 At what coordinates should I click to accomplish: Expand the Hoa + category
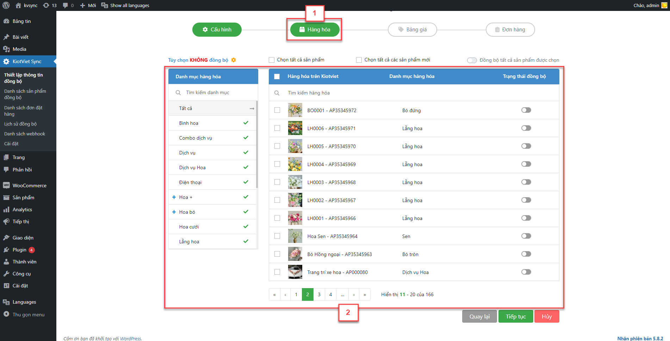pyautogui.click(x=174, y=197)
